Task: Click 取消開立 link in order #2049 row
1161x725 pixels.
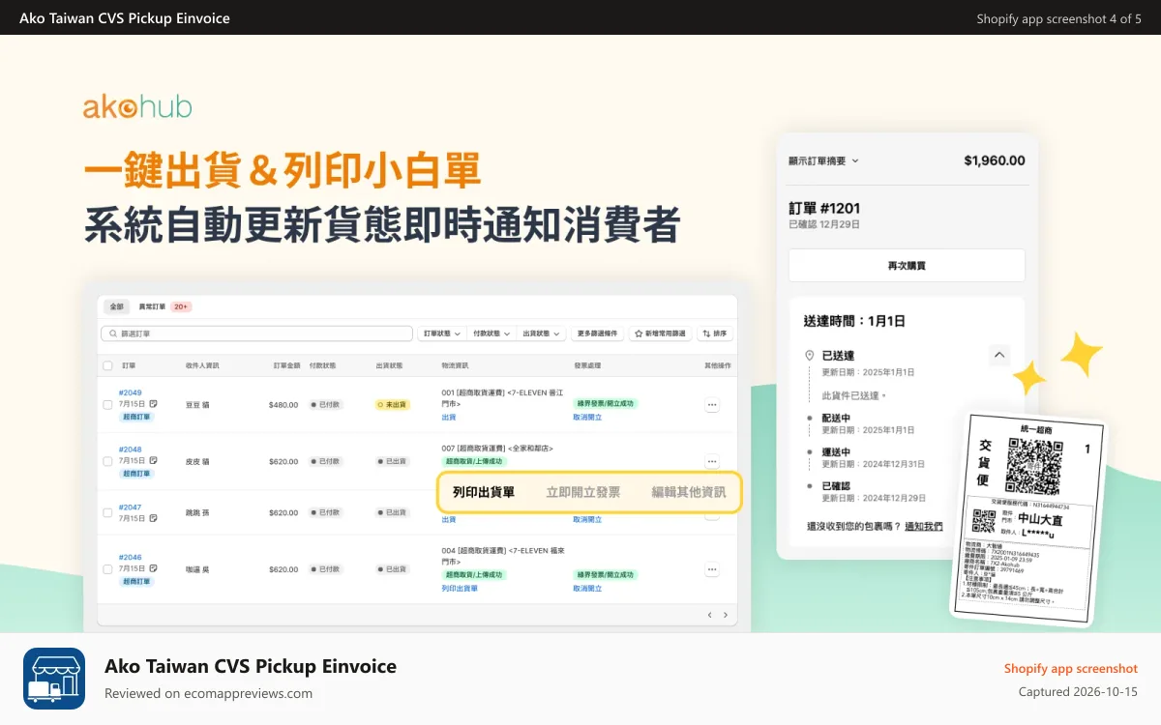Action: pyautogui.click(x=587, y=417)
